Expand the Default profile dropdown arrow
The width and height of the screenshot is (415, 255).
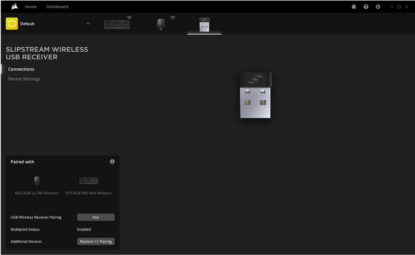coord(88,24)
